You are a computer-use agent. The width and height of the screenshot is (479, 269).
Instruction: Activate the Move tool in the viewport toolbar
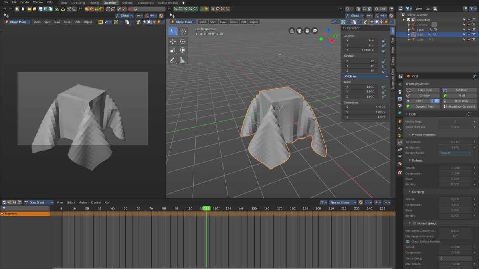point(173,41)
